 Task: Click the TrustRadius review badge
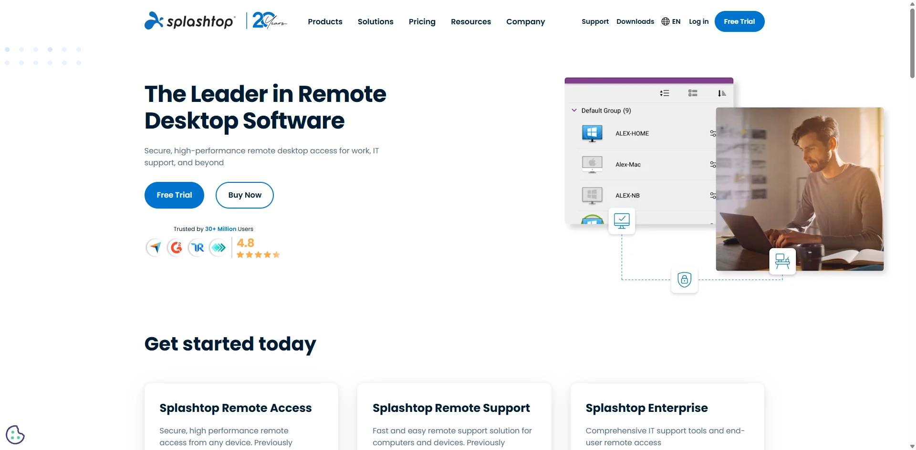[198, 248]
